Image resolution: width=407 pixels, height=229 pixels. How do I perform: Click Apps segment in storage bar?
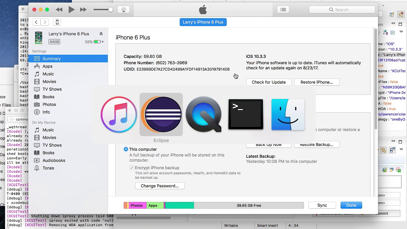tap(155, 205)
